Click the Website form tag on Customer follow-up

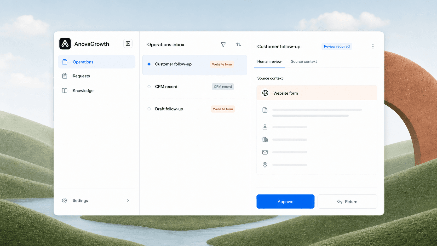point(222,64)
